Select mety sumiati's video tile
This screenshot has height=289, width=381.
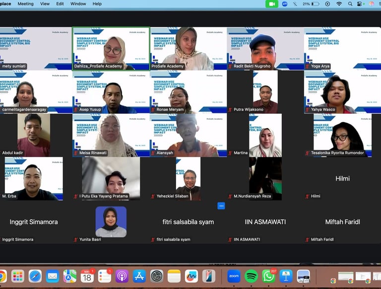coord(36,48)
